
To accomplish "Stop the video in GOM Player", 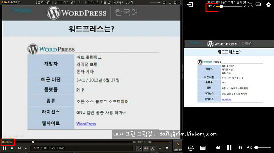I will 12,148.
